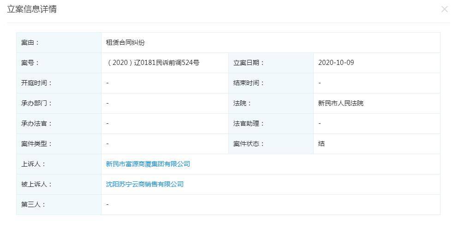This screenshot has width=458, height=232.
Task: Click the case number （2020）辽0181民诉前调524号
Action: coord(153,63)
